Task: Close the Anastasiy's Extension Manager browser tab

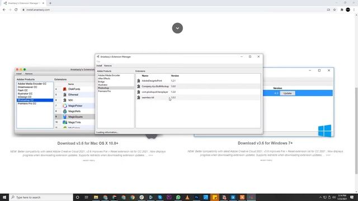Action: pos(43,3)
